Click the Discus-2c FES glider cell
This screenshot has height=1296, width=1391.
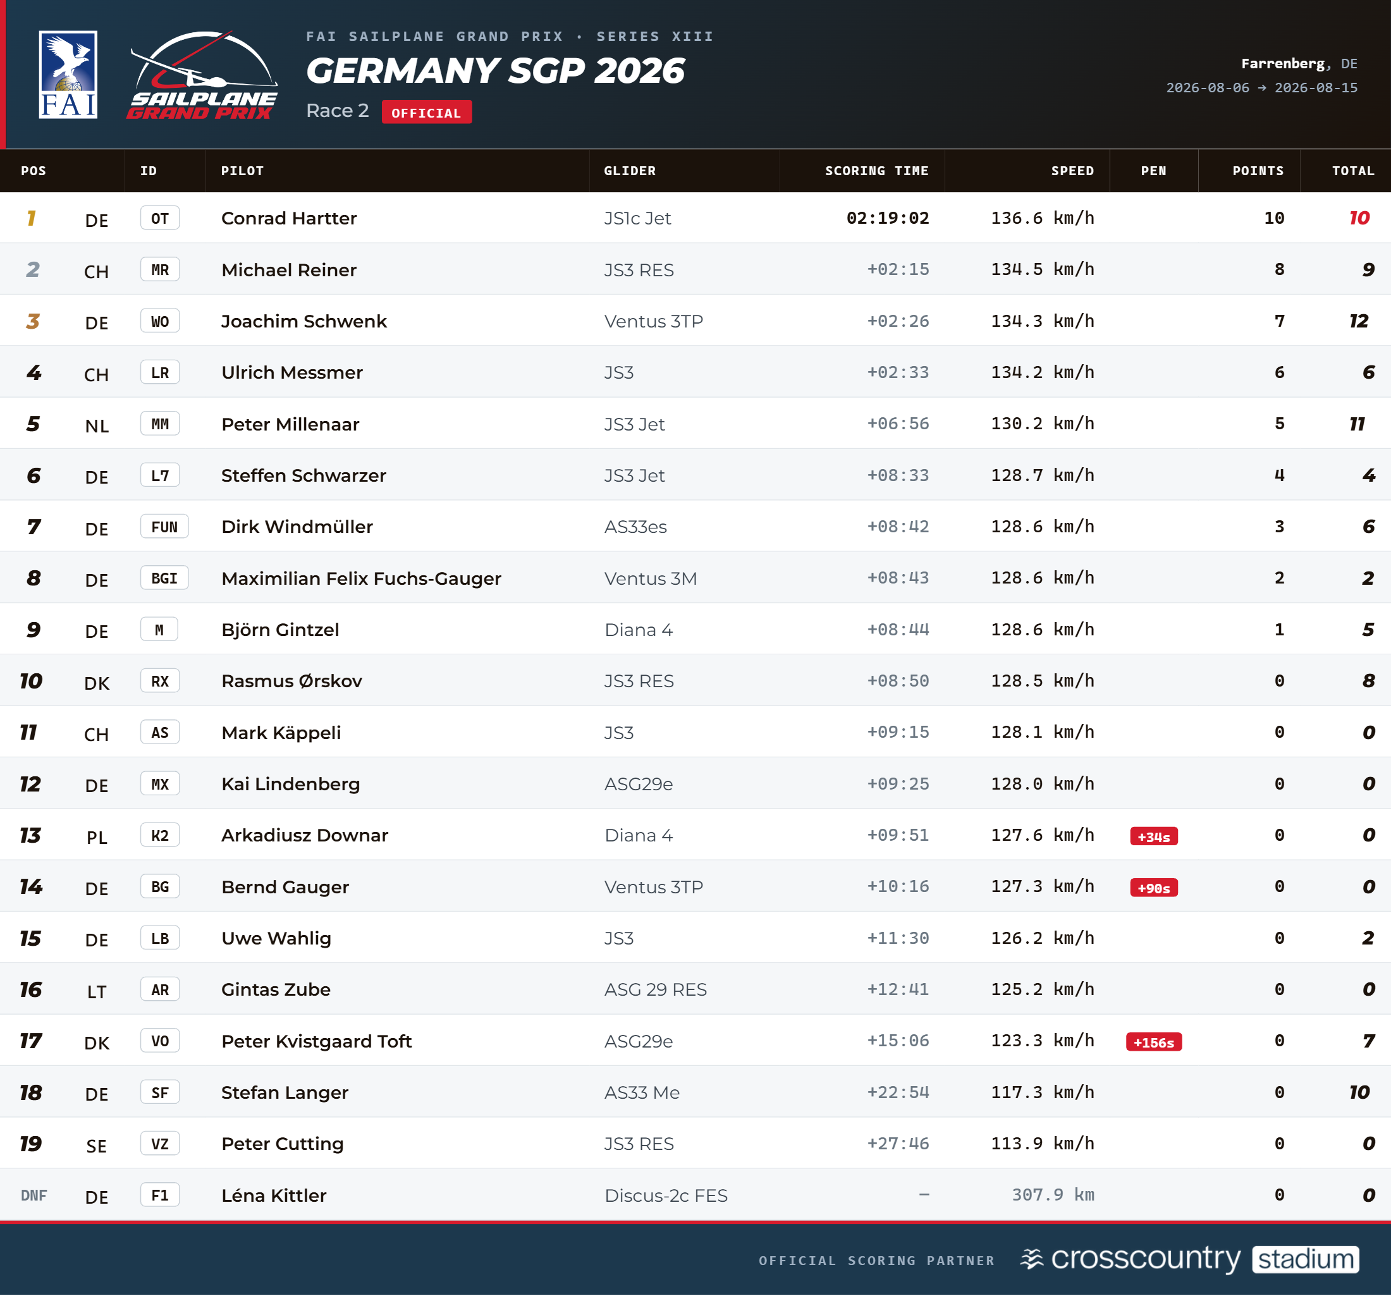click(x=666, y=1195)
